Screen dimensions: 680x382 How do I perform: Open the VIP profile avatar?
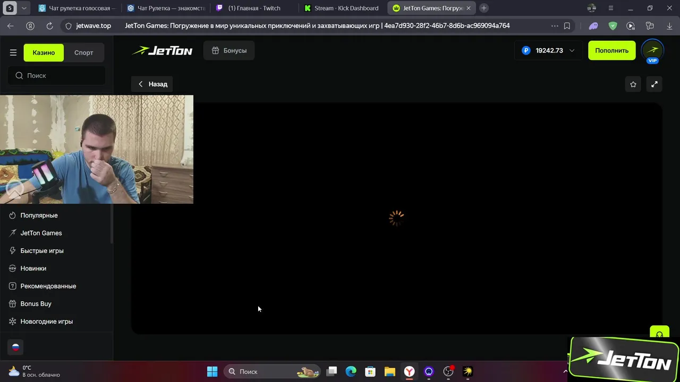pos(652,50)
